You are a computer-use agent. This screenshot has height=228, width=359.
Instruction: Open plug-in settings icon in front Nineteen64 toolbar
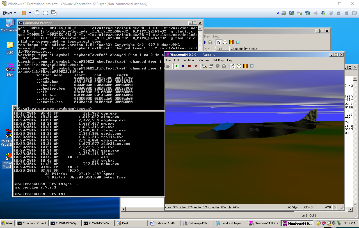tap(205, 66)
